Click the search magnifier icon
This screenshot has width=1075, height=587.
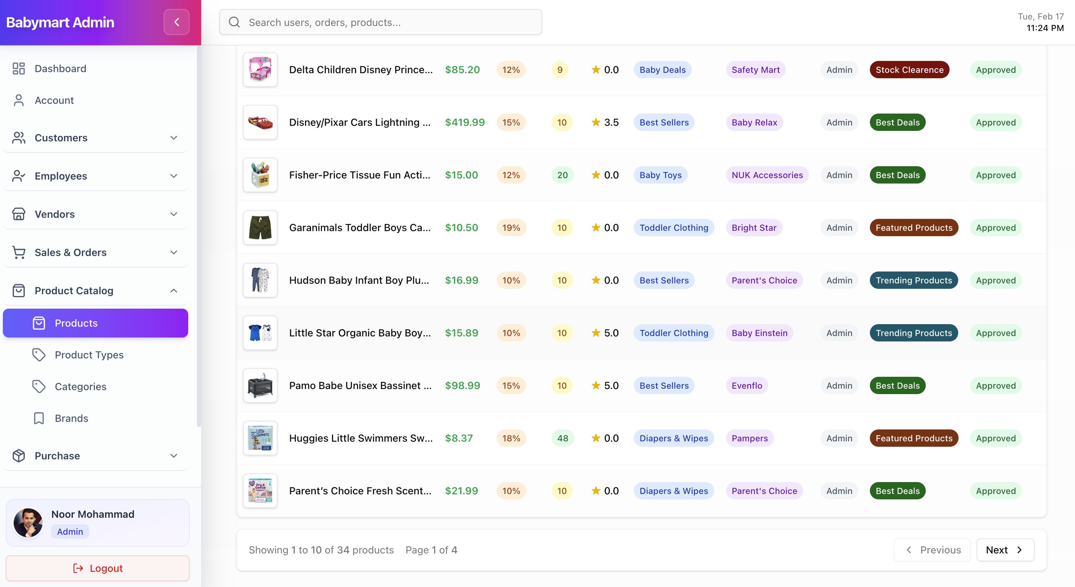(x=235, y=22)
